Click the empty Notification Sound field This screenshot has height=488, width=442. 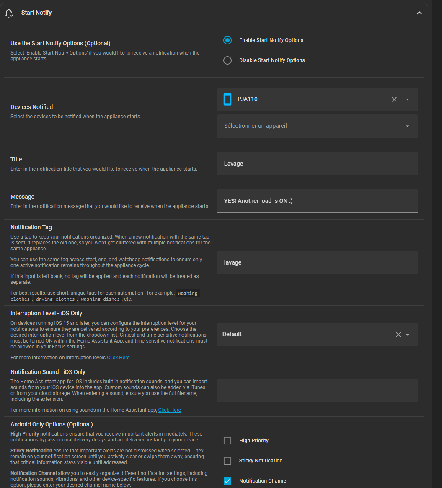click(317, 390)
